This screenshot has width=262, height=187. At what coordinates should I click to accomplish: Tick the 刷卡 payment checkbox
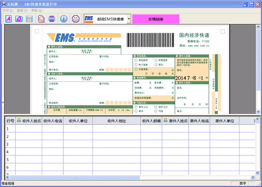[136, 111]
